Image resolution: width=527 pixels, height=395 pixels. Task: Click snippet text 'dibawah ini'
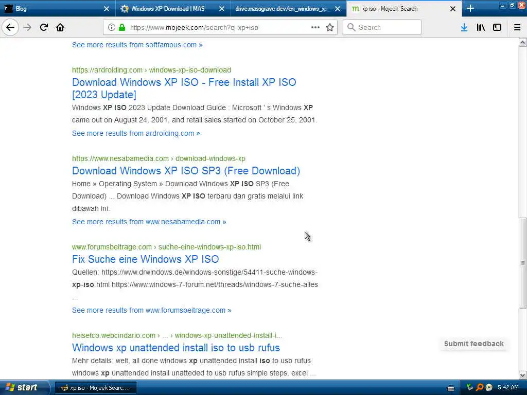pos(90,208)
